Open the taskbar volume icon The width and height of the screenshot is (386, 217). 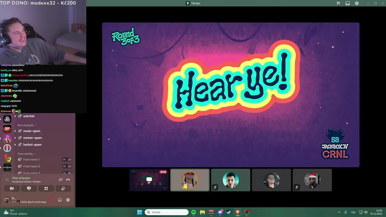click(365, 212)
